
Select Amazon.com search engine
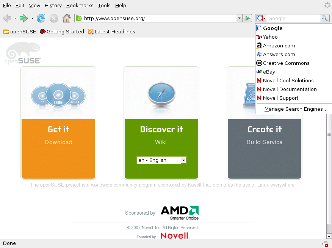click(x=294, y=46)
